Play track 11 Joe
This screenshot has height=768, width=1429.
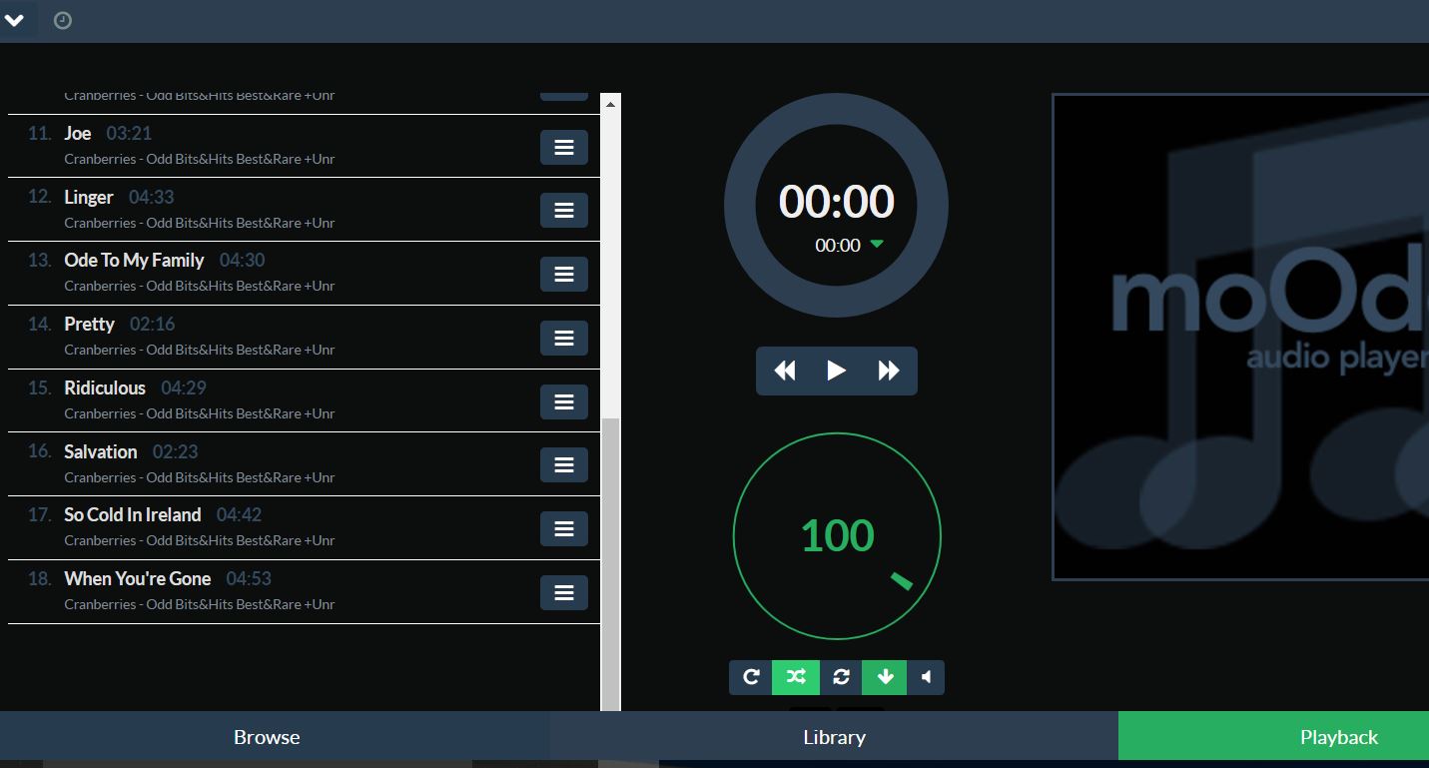305,146
